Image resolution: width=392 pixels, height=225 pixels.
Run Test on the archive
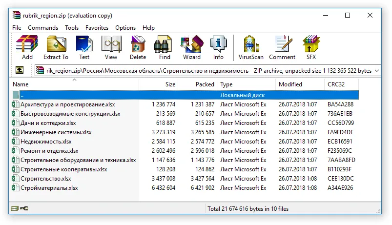[x=84, y=47]
